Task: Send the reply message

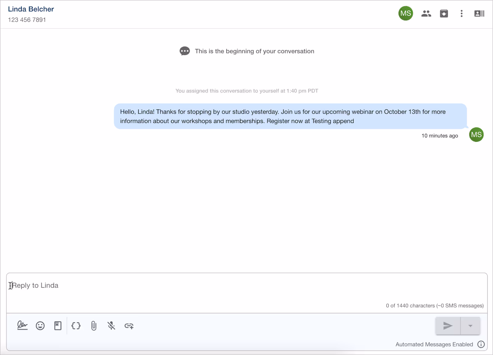Action: pyautogui.click(x=447, y=326)
